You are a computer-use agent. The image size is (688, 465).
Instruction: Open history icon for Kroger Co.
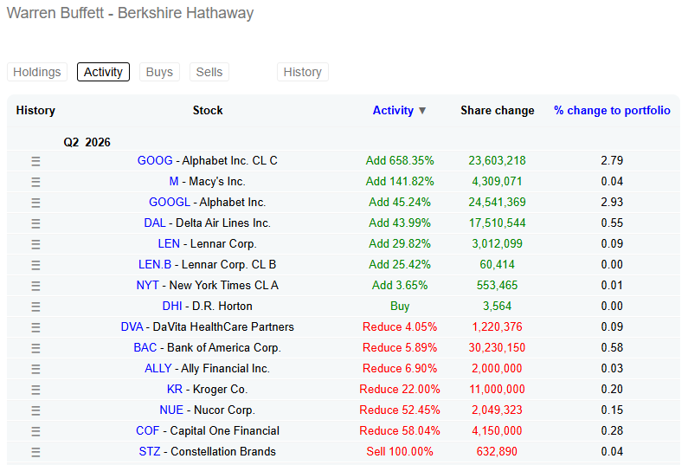point(35,390)
